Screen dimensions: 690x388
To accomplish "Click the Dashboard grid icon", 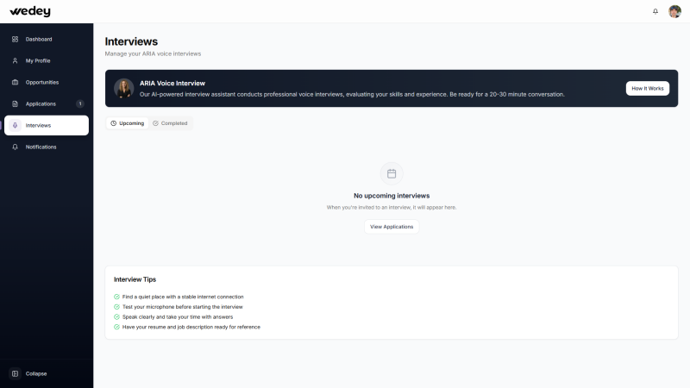I will pyautogui.click(x=15, y=39).
